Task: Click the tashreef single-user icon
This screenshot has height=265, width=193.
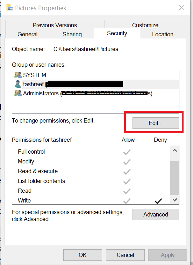Action: point(18,84)
